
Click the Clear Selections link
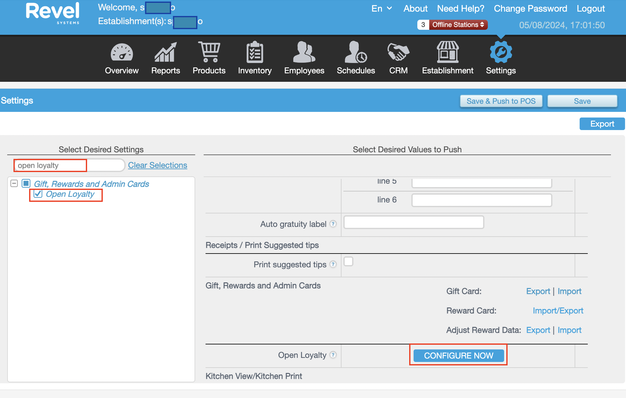coord(157,165)
